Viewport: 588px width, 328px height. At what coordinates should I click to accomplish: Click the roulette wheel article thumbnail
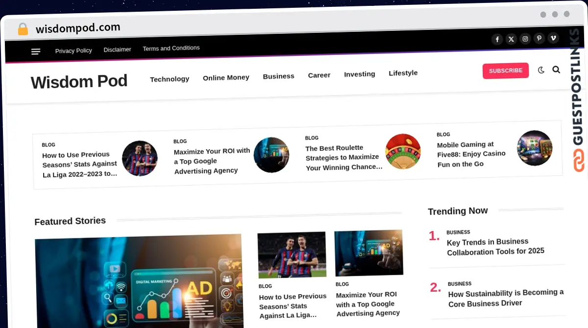pos(403,151)
